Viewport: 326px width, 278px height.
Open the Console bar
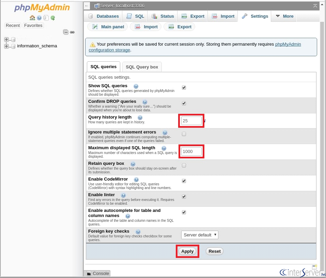click(x=97, y=274)
